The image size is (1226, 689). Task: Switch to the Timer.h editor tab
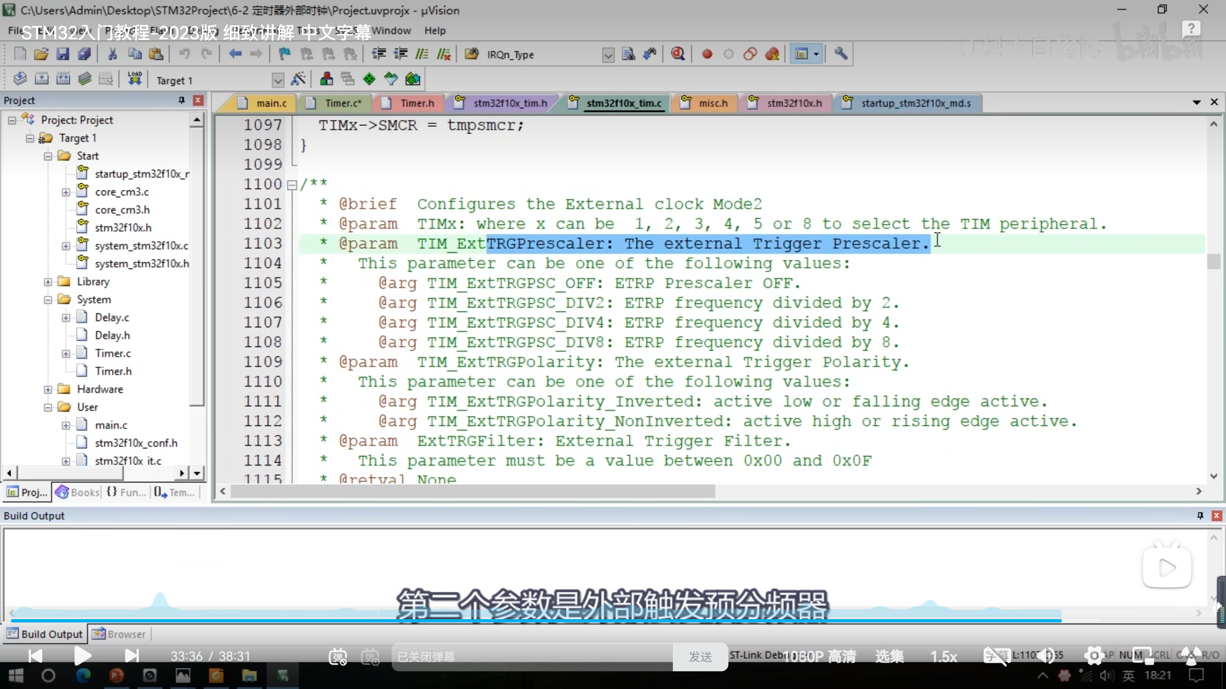(416, 103)
